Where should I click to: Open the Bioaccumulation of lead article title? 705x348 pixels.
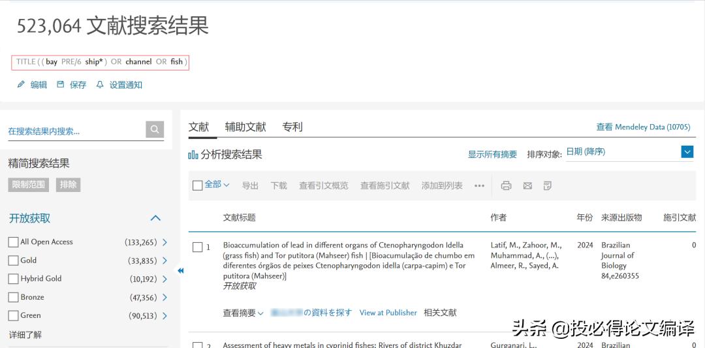(x=349, y=261)
